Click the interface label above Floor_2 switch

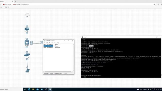tap(27, 52)
